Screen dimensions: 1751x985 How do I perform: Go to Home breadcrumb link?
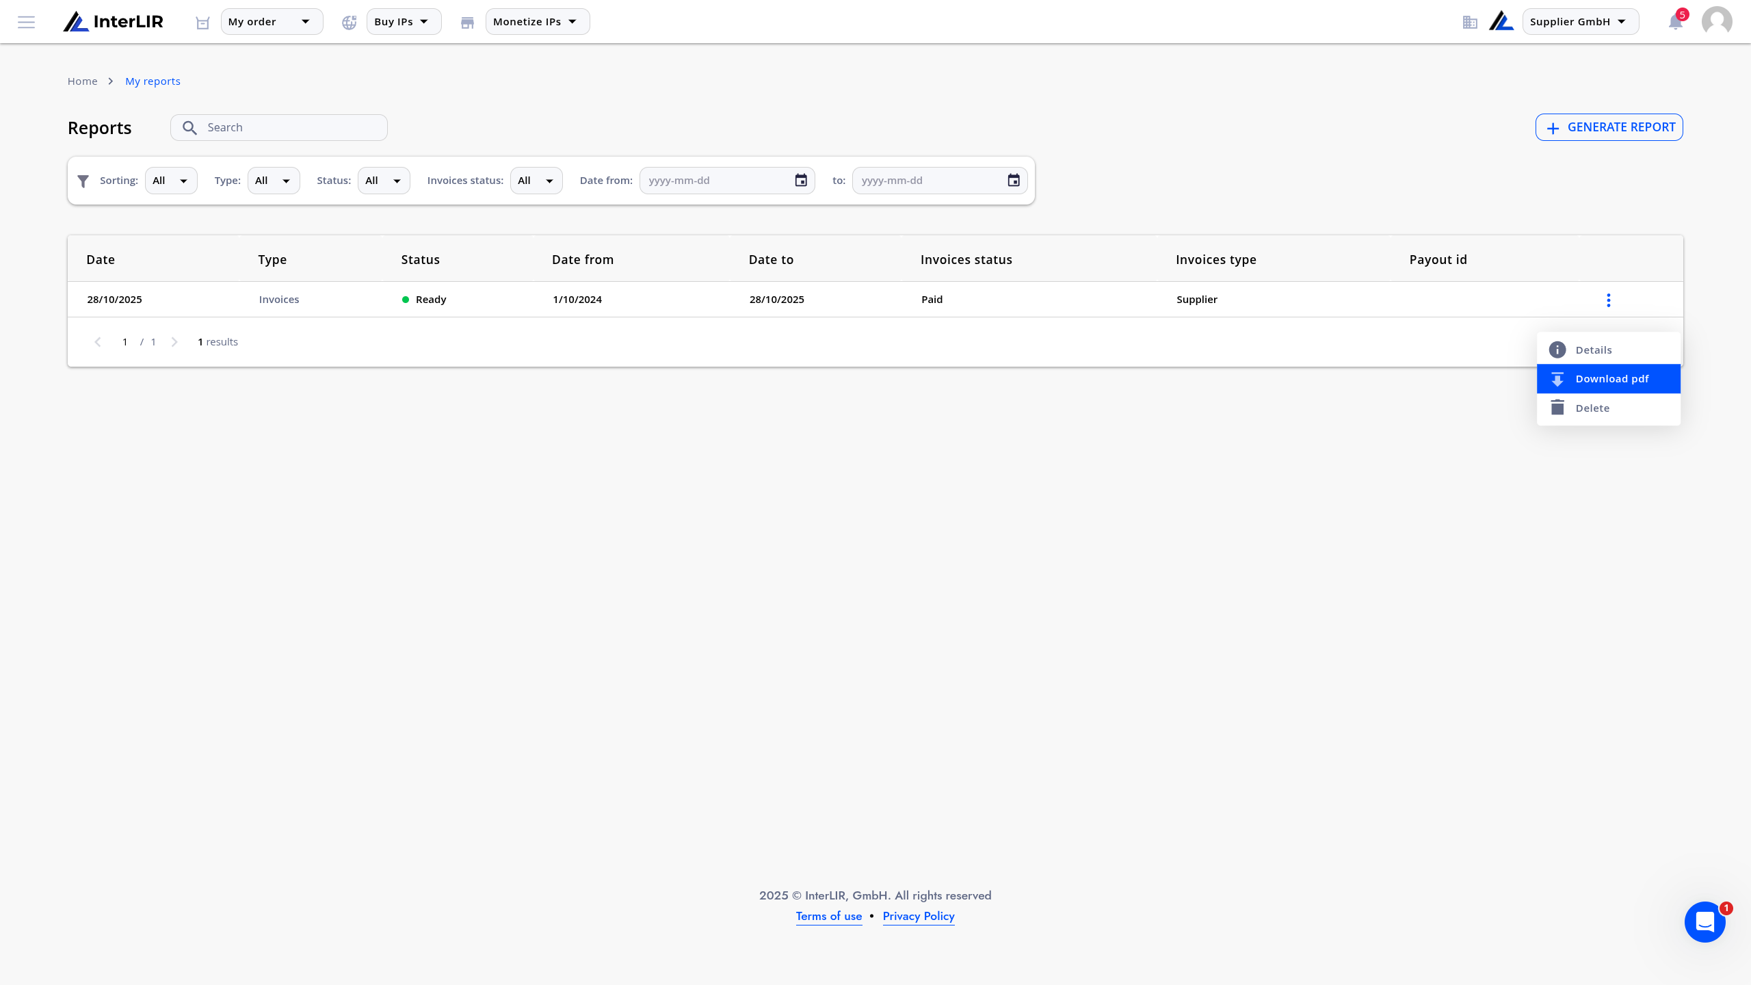[x=82, y=81]
